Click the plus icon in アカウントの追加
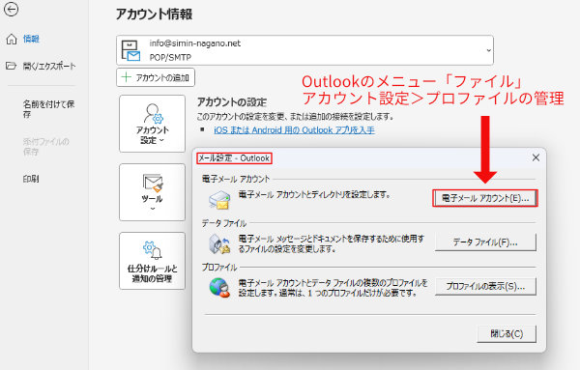This screenshot has width=580, height=370. tap(126, 77)
